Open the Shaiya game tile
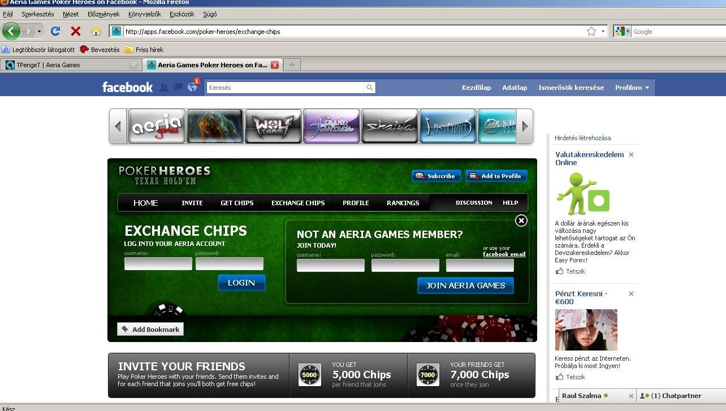The image size is (726, 411). pyautogui.click(x=390, y=126)
